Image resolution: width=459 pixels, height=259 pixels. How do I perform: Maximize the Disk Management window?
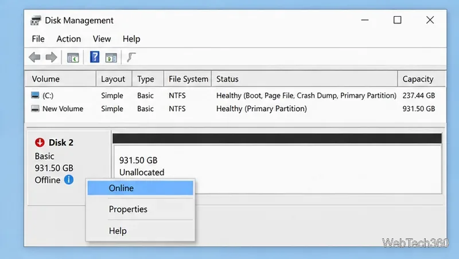397,20
